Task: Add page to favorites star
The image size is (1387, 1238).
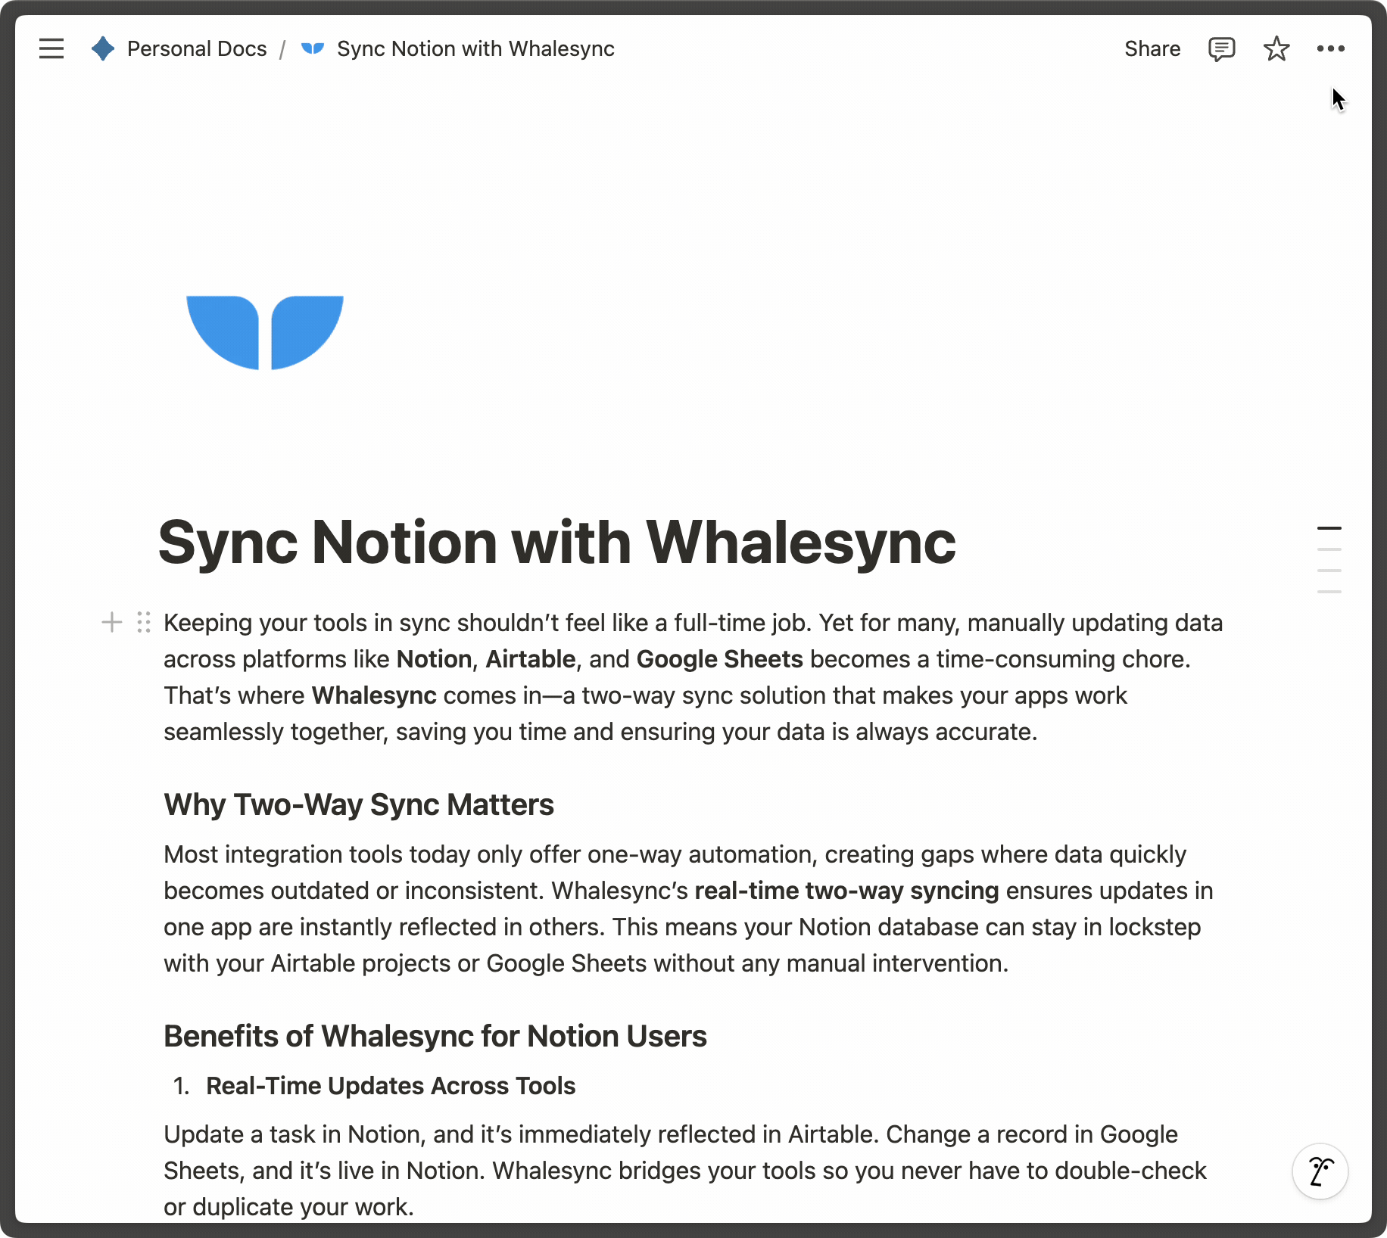Action: pyautogui.click(x=1276, y=48)
